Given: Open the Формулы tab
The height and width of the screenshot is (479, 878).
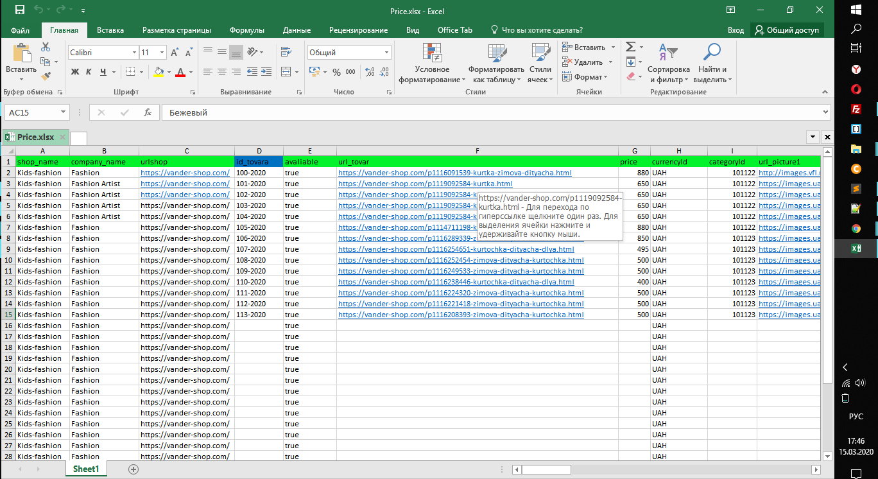Looking at the screenshot, I should click(x=246, y=30).
